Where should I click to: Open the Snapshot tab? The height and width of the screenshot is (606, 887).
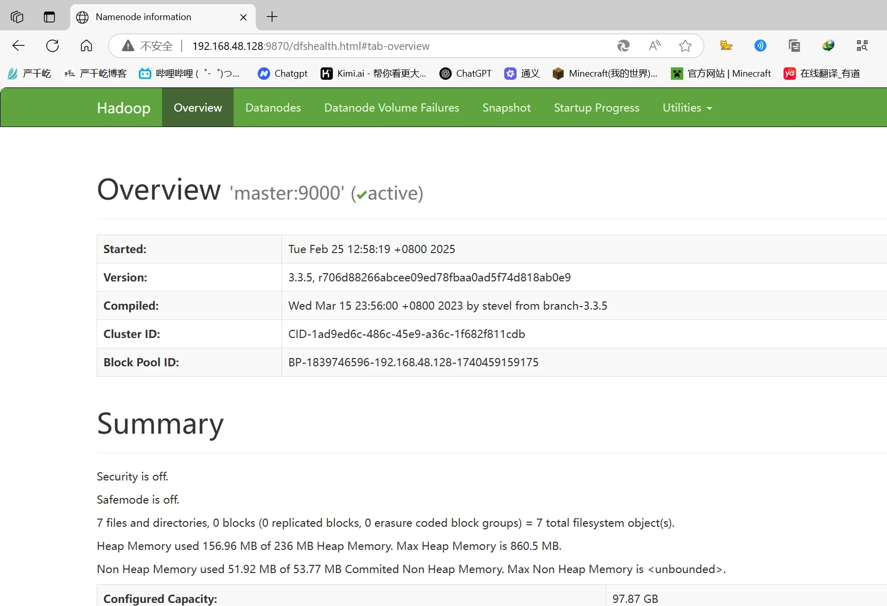(506, 108)
